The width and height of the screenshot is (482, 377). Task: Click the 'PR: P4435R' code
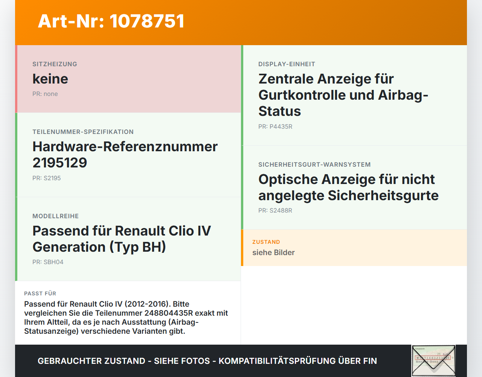(275, 126)
